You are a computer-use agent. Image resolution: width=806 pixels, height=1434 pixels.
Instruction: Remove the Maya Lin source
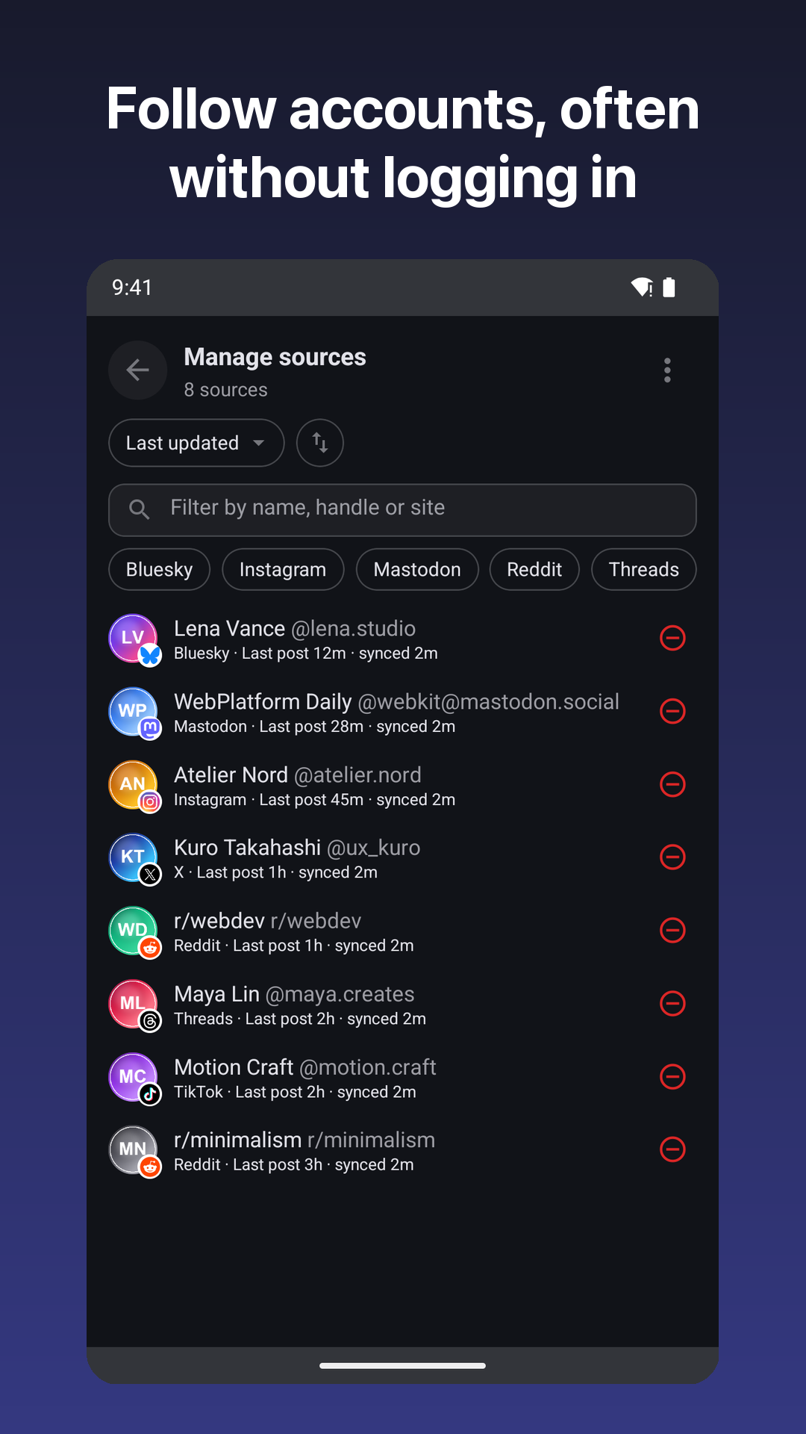click(672, 1003)
